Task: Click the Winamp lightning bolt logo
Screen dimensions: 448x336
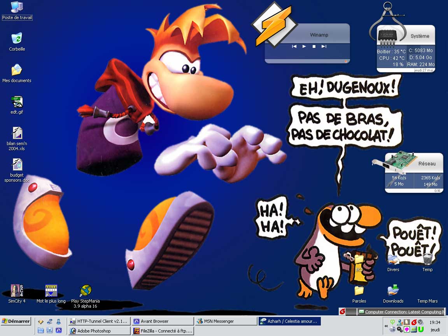Action: [x=274, y=24]
